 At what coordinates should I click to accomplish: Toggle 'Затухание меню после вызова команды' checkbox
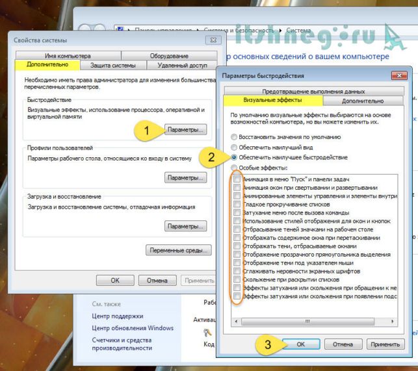[x=237, y=212]
